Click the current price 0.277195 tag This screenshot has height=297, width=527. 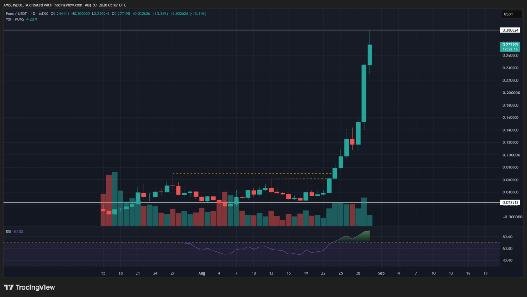coord(511,47)
